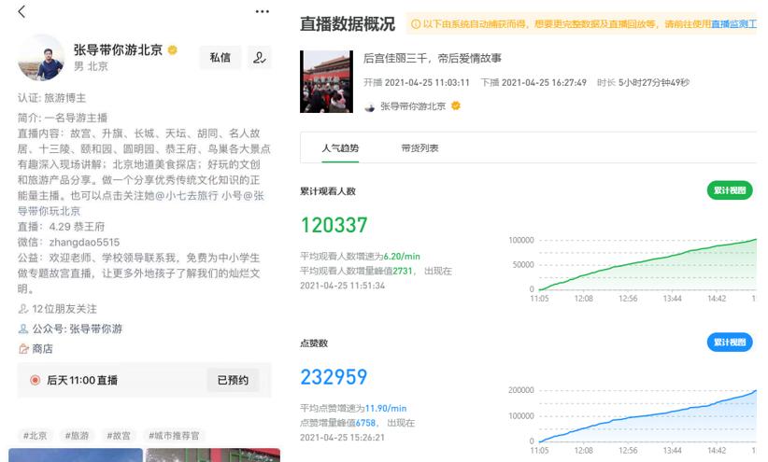Click streamer name 张导带你游北京 under stream info
The image size is (768, 462).
[413, 106]
